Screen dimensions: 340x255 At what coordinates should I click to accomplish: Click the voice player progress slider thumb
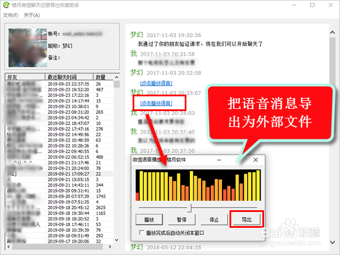click(189, 208)
